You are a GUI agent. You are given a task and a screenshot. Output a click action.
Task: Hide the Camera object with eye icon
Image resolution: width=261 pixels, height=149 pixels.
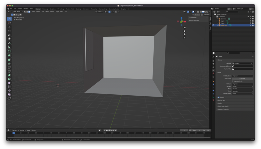pos(251,19)
